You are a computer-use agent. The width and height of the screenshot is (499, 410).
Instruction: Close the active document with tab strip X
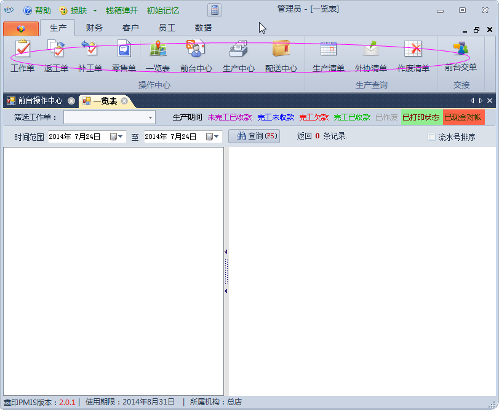490,100
